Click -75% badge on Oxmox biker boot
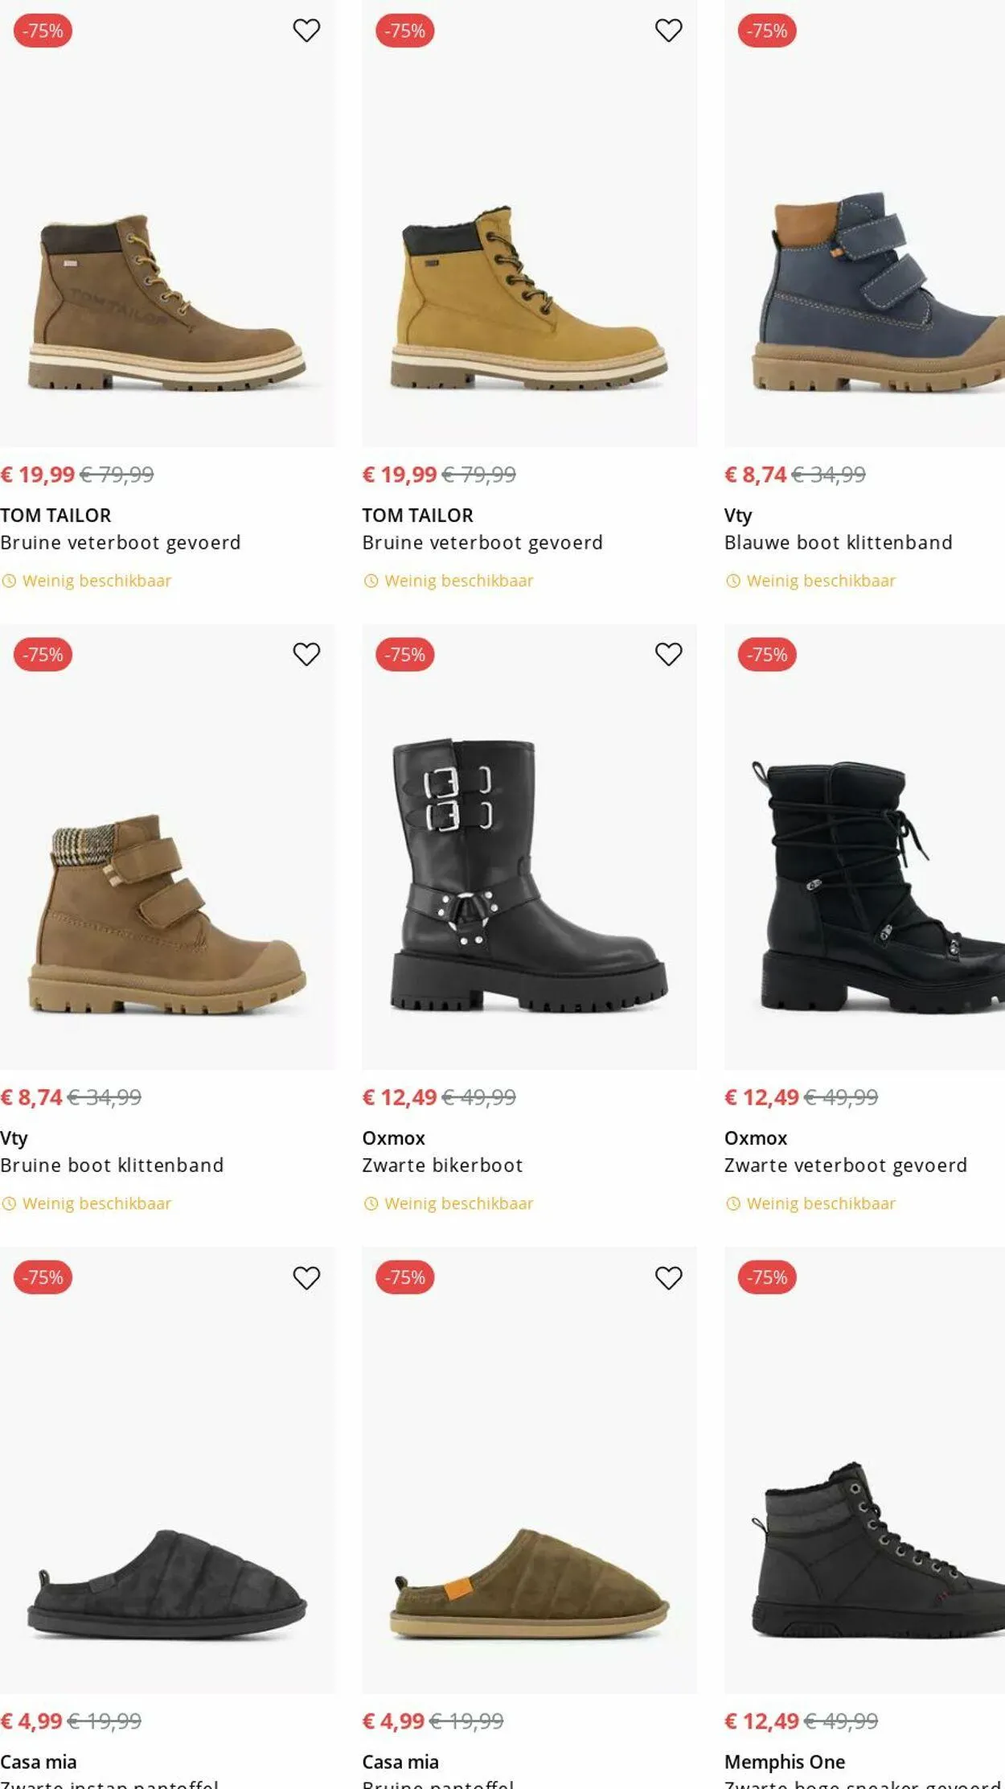 click(x=404, y=655)
